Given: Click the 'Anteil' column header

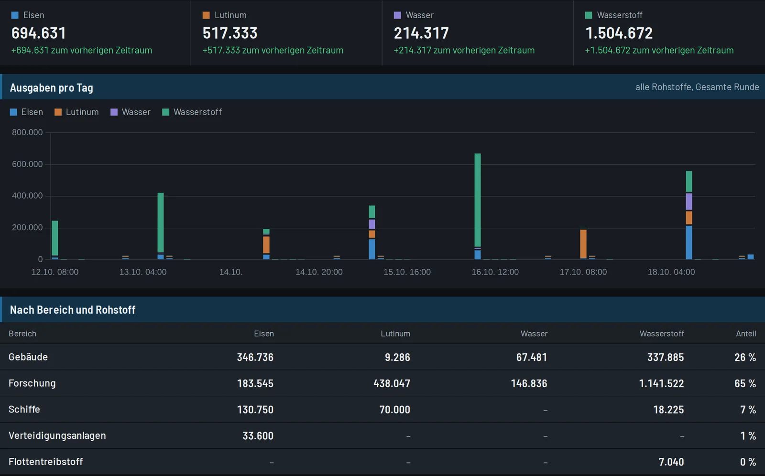Looking at the screenshot, I should [x=746, y=334].
